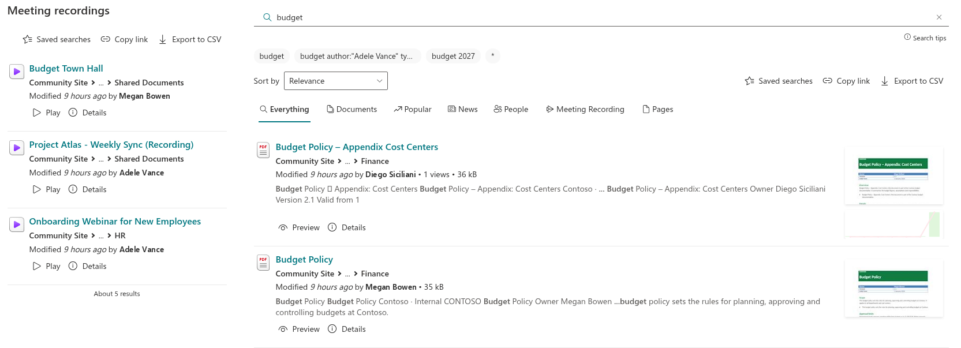Click PDF icon of Budget Policy result
The width and height of the screenshot is (961, 348).
[x=263, y=263]
